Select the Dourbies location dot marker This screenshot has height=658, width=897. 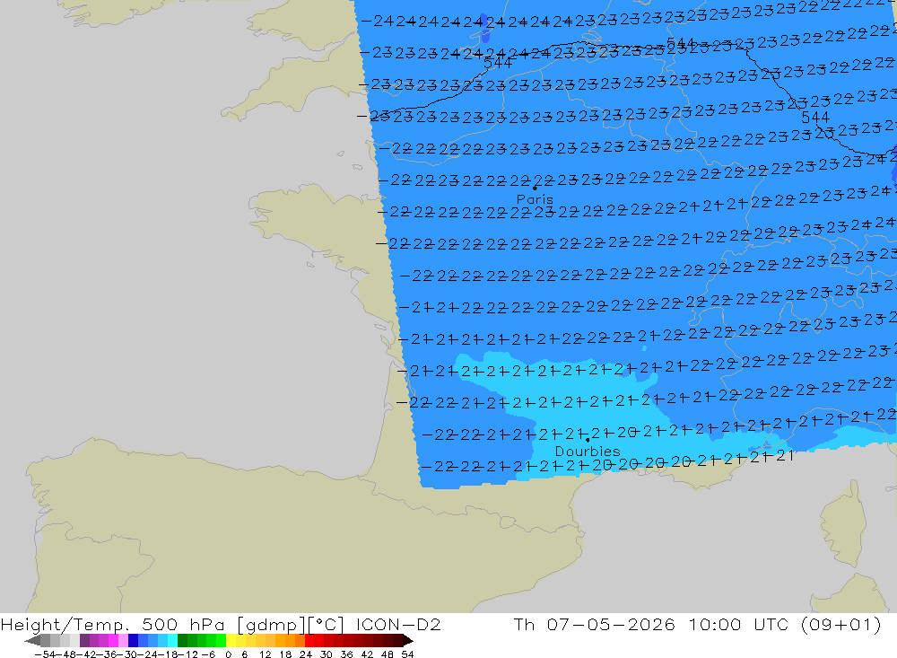tap(588, 440)
